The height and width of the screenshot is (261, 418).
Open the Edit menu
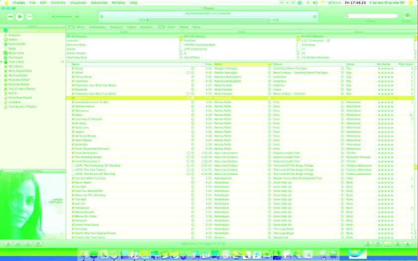[x=43, y=2]
